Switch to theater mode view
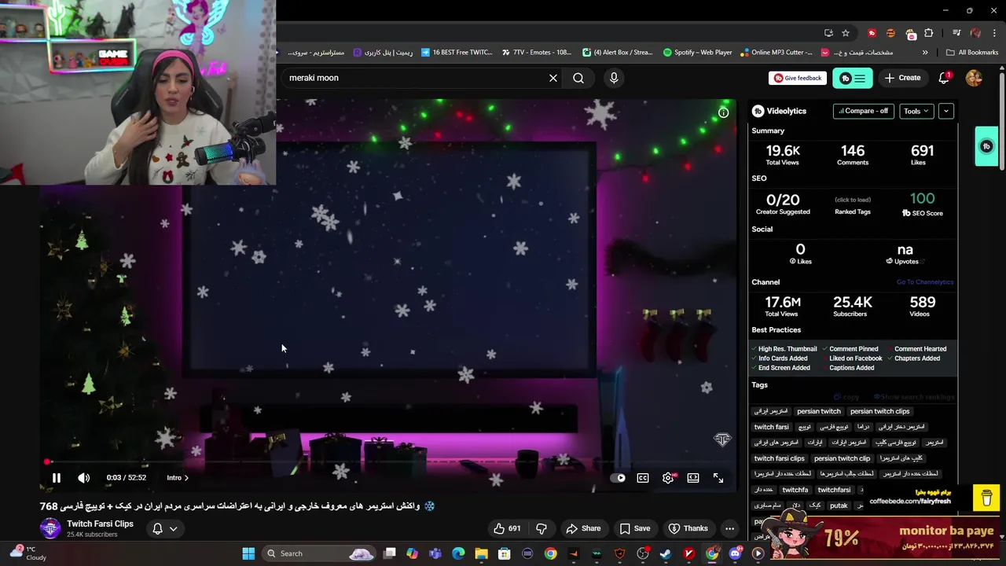Screen dimensions: 1006x566 pos(693,478)
